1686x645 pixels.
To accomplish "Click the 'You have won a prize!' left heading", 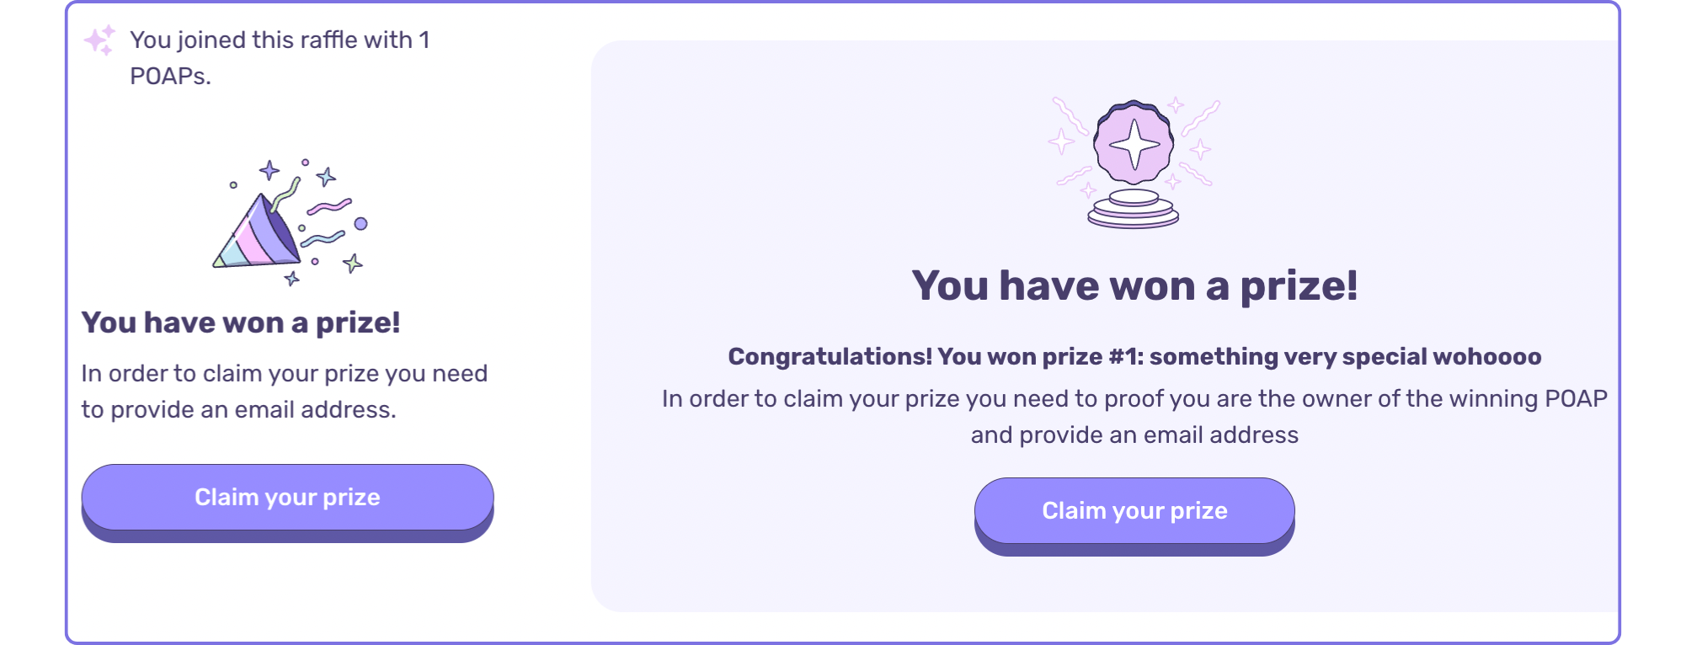I will 244,322.
